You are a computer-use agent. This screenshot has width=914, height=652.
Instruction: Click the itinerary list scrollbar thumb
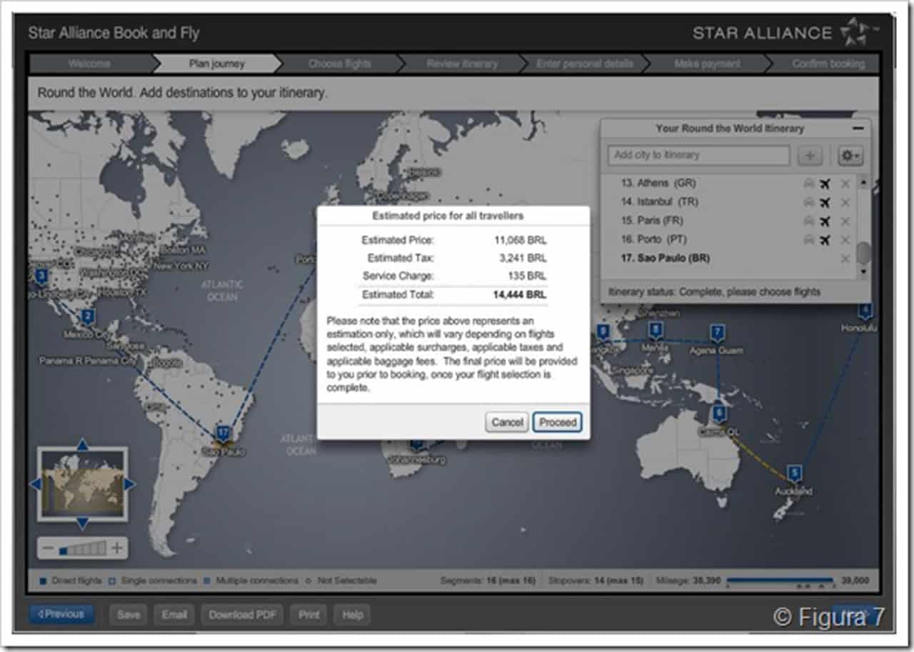click(x=863, y=253)
